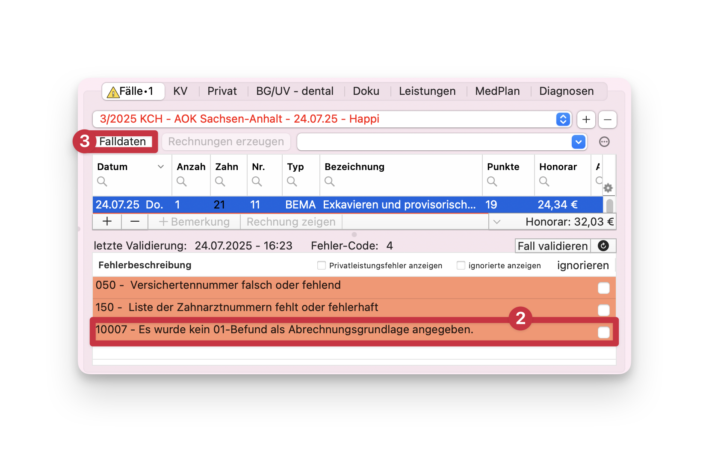Tick ignore checkbox for error 050

point(603,288)
